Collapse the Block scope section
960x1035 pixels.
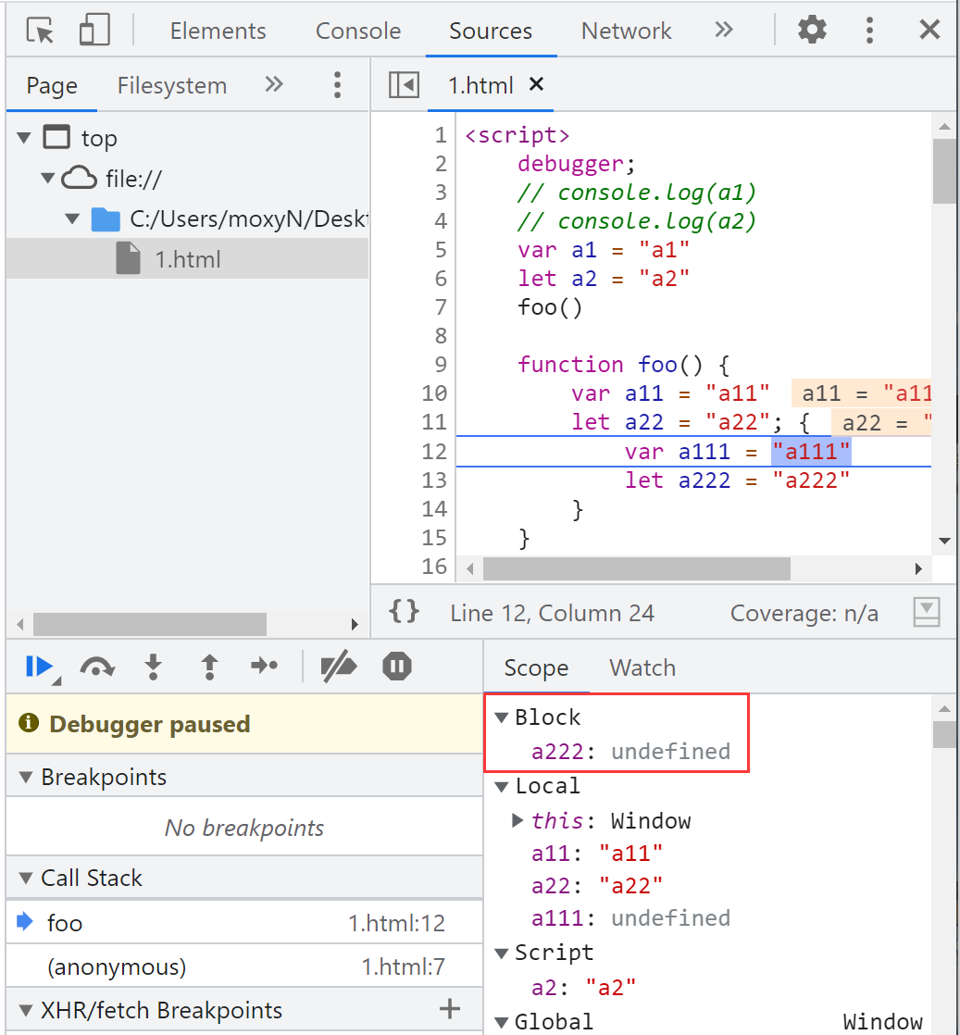[502, 717]
